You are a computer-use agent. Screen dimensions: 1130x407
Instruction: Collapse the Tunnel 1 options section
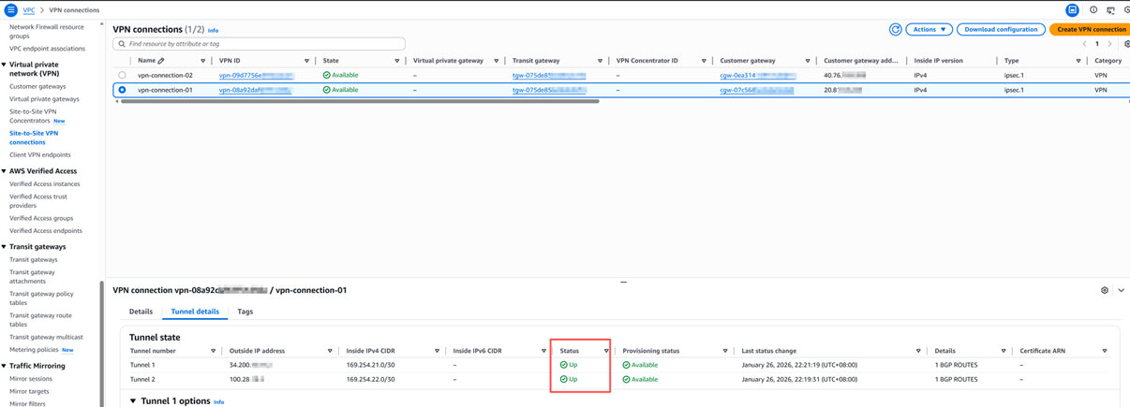coord(133,401)
